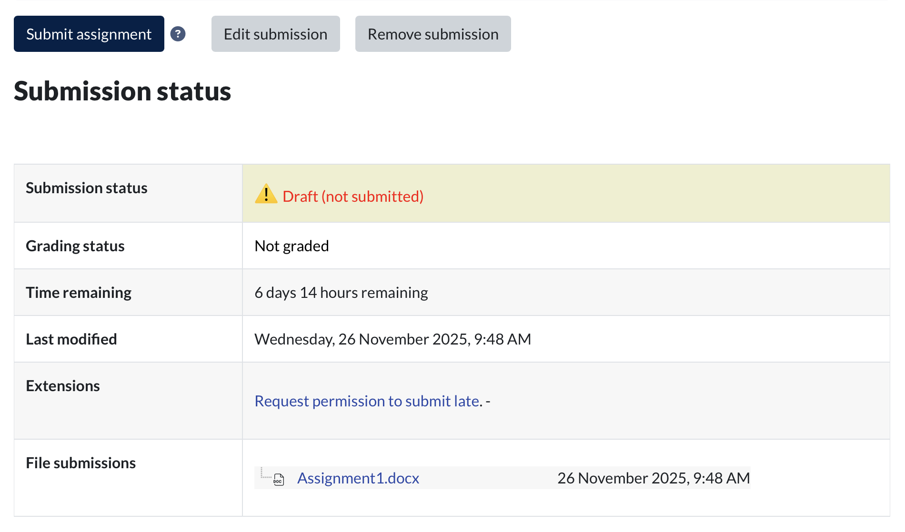This screenshot has height=532, width=905.
Task: Follow the Request permission to submit late link
Action: coord(368,401)
